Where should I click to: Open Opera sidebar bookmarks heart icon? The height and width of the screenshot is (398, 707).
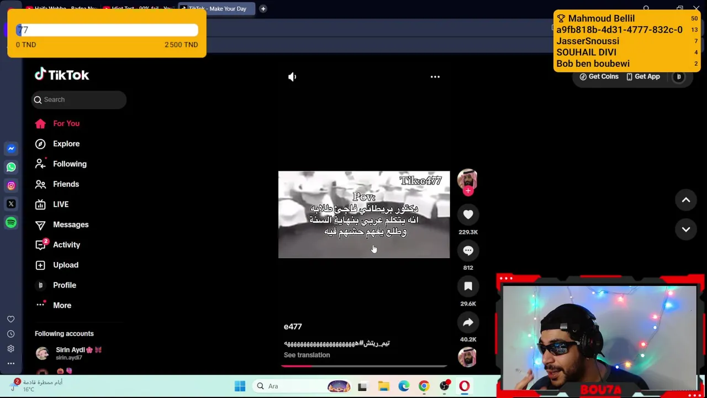(x=10, y=319)
